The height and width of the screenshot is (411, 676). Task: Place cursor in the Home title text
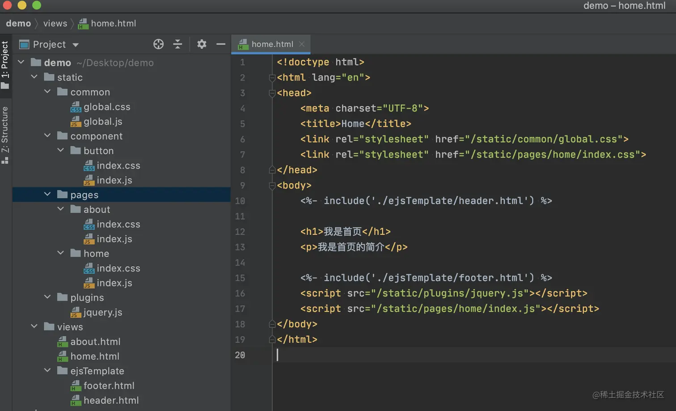(353, 123)
